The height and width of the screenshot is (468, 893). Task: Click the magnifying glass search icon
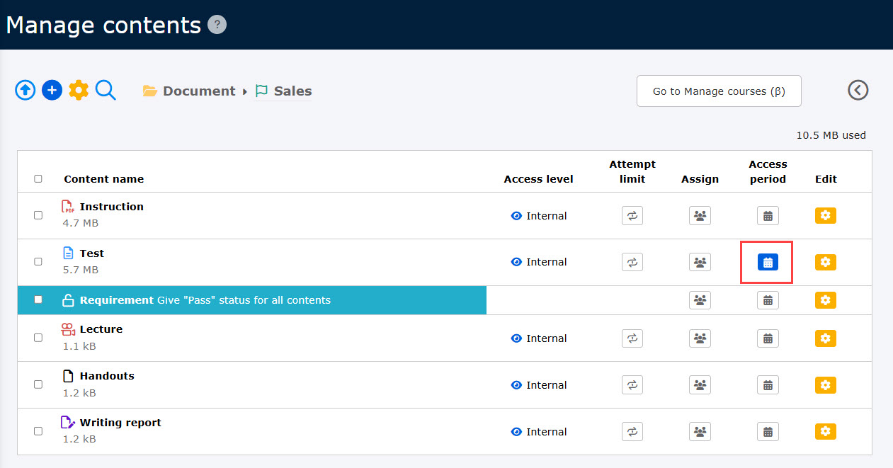[106, 91]
